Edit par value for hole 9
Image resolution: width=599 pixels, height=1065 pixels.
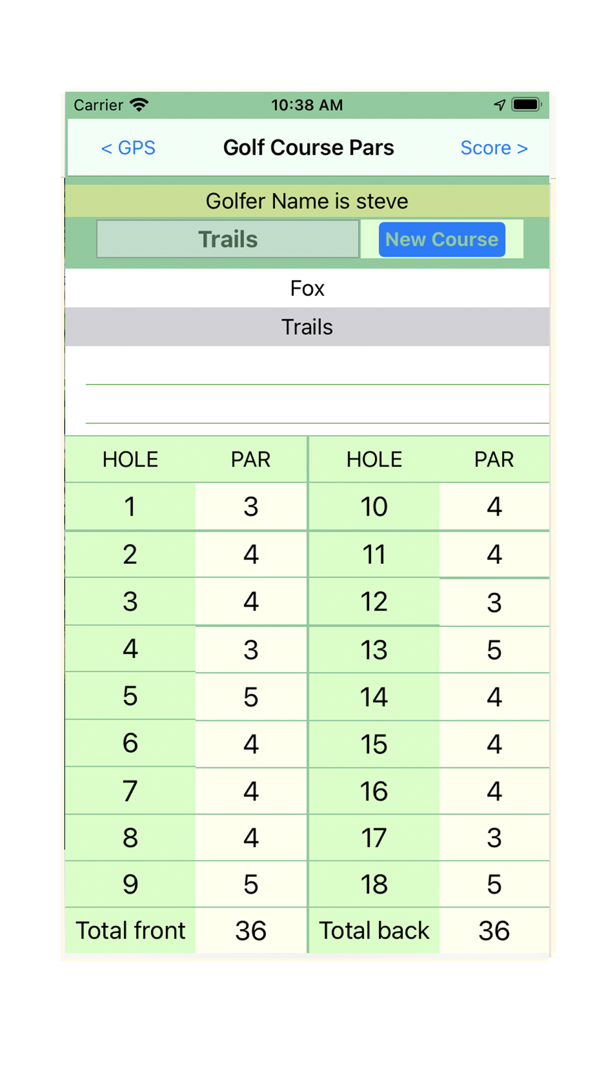[251, 885]
